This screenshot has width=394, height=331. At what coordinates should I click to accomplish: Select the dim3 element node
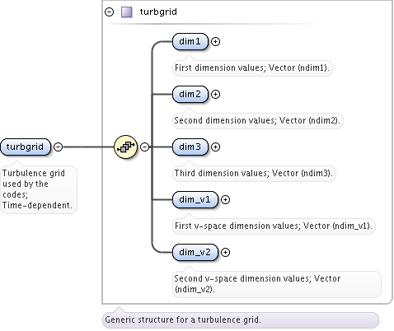coord(190,147)
